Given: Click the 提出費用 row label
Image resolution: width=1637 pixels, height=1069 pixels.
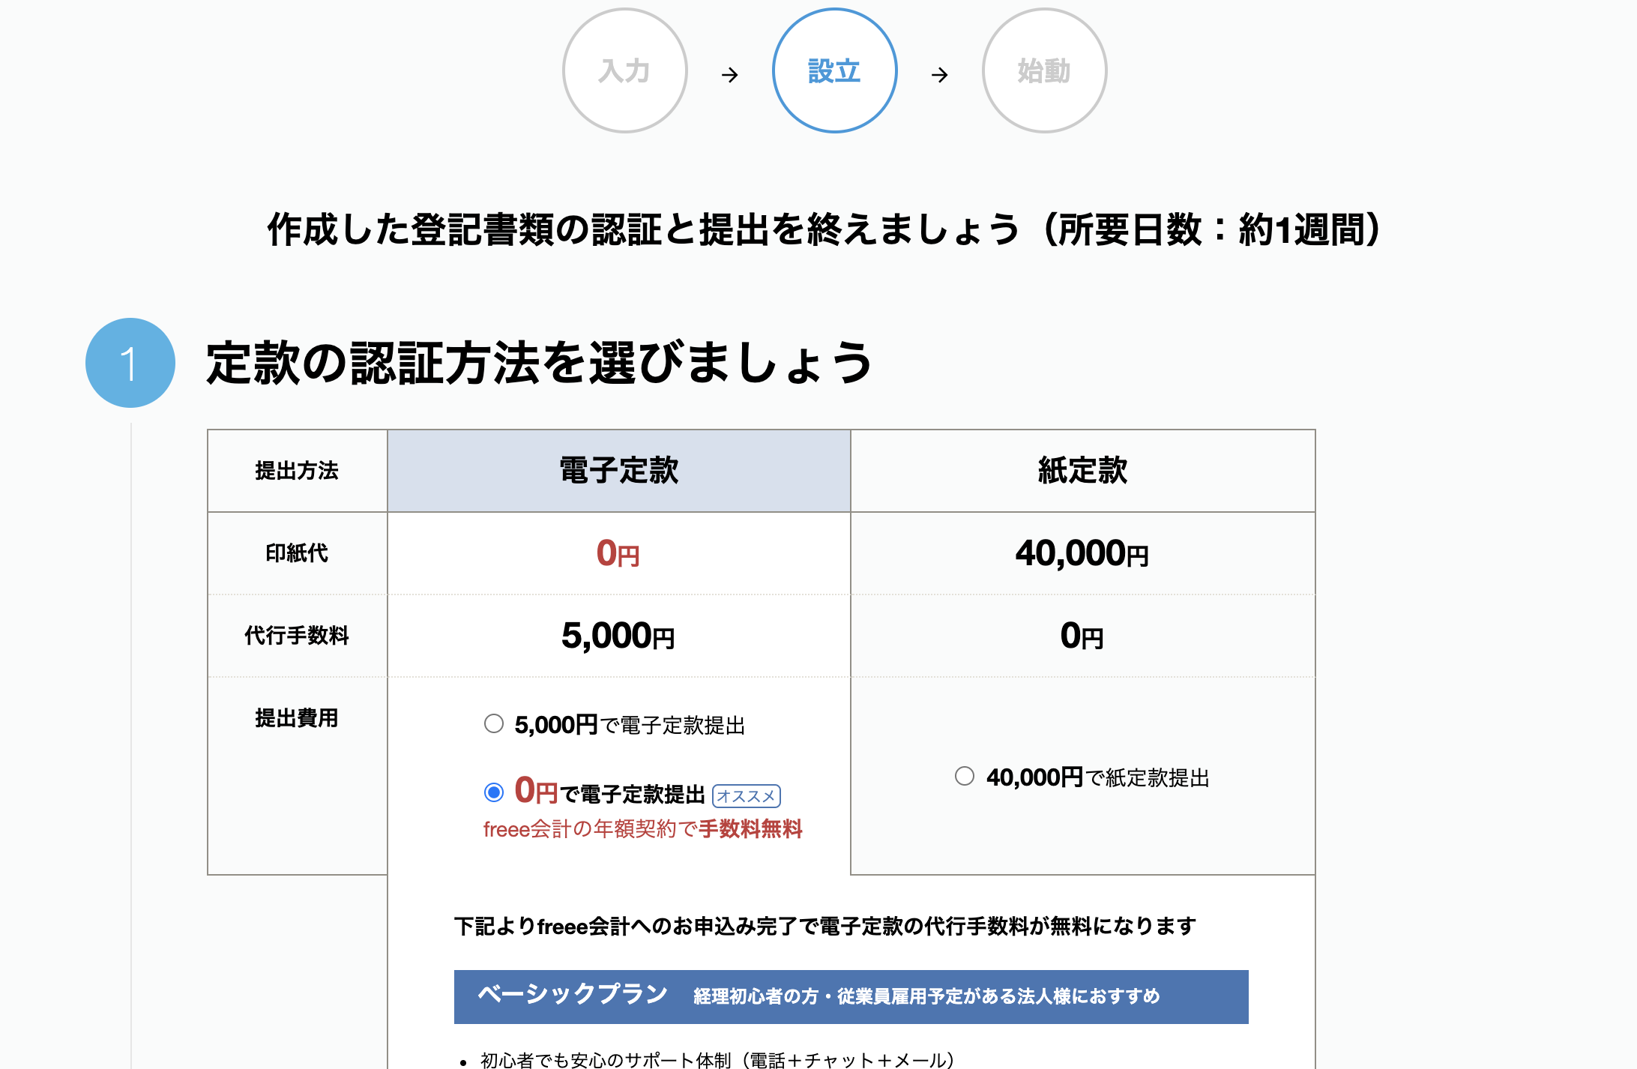Looking at the screenshot, I should (x=297, y=718).
